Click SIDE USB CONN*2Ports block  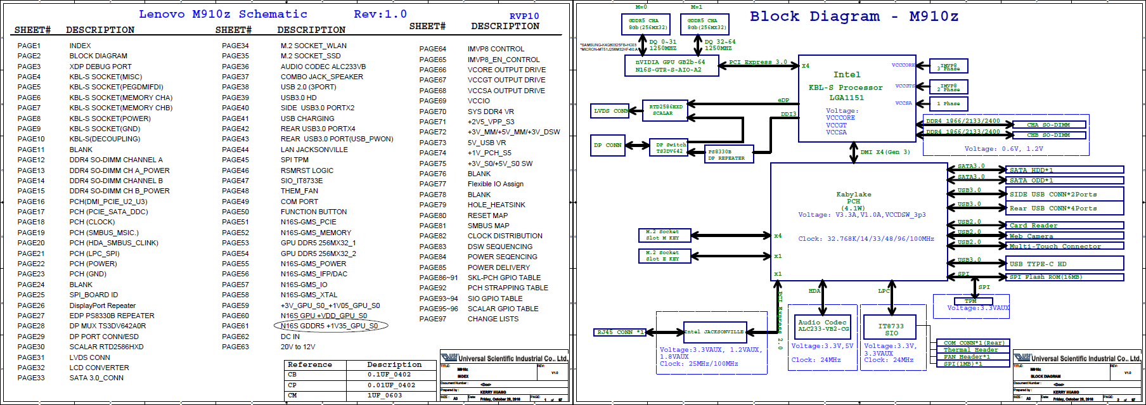pyautogui.click(x=1065, y=194)
